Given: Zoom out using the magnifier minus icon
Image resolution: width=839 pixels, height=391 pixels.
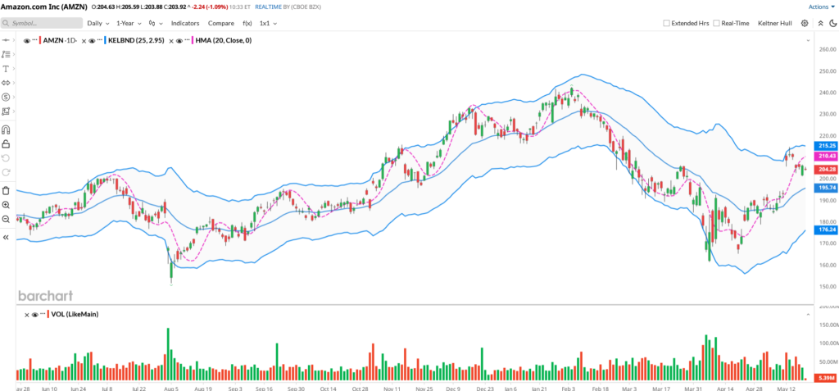Looking at the screenshot, I should tap(6, 220).
